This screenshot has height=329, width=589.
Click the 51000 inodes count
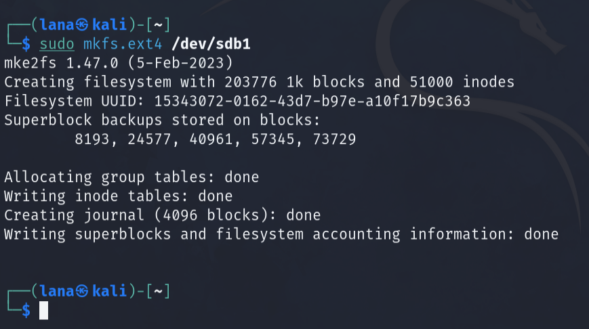(x=431, y=82)
